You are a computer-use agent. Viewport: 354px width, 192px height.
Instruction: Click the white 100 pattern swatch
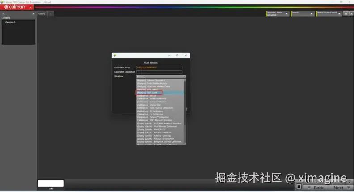tap(51, 183)
